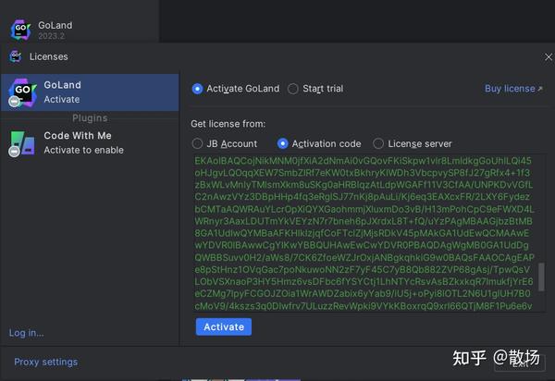Close the Licenses dialog with the X
Screen dimensions: 555x381
point(548,57)
